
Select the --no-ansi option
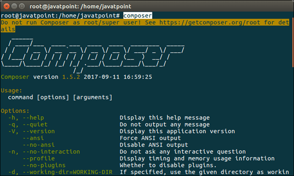38,145
